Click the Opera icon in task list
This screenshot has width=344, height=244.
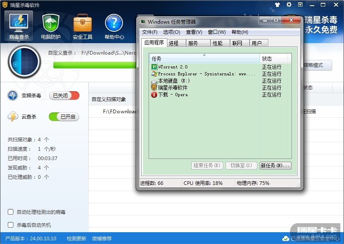tap(154, 95)
